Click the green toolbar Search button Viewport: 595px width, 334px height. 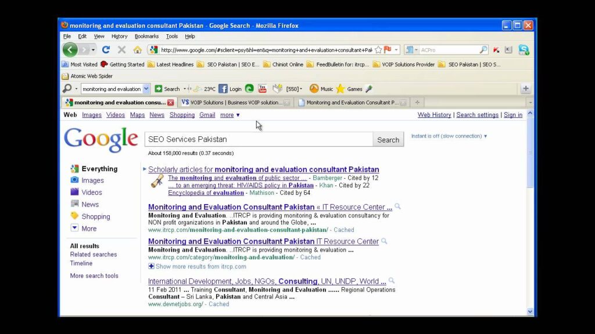[167, 89]
